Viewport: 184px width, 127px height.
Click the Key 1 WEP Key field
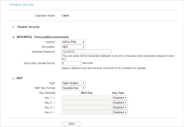click(x=86, y=98)
